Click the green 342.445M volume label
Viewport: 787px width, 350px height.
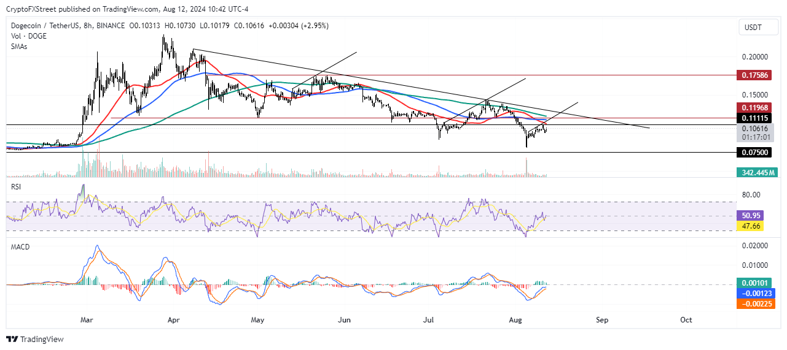tap(755, 173)
